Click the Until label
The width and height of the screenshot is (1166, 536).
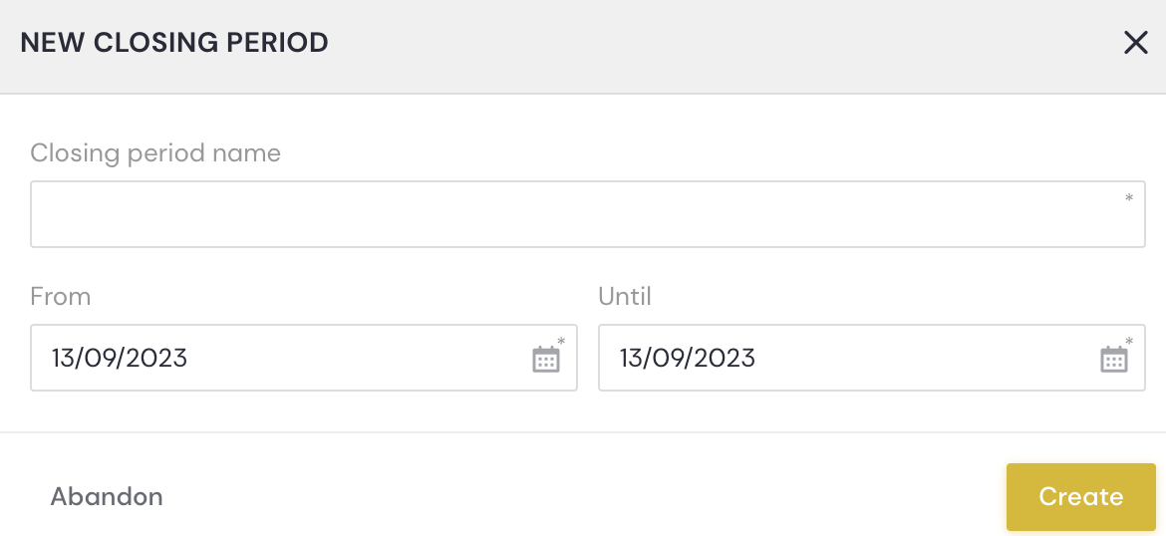coord(625,297)
